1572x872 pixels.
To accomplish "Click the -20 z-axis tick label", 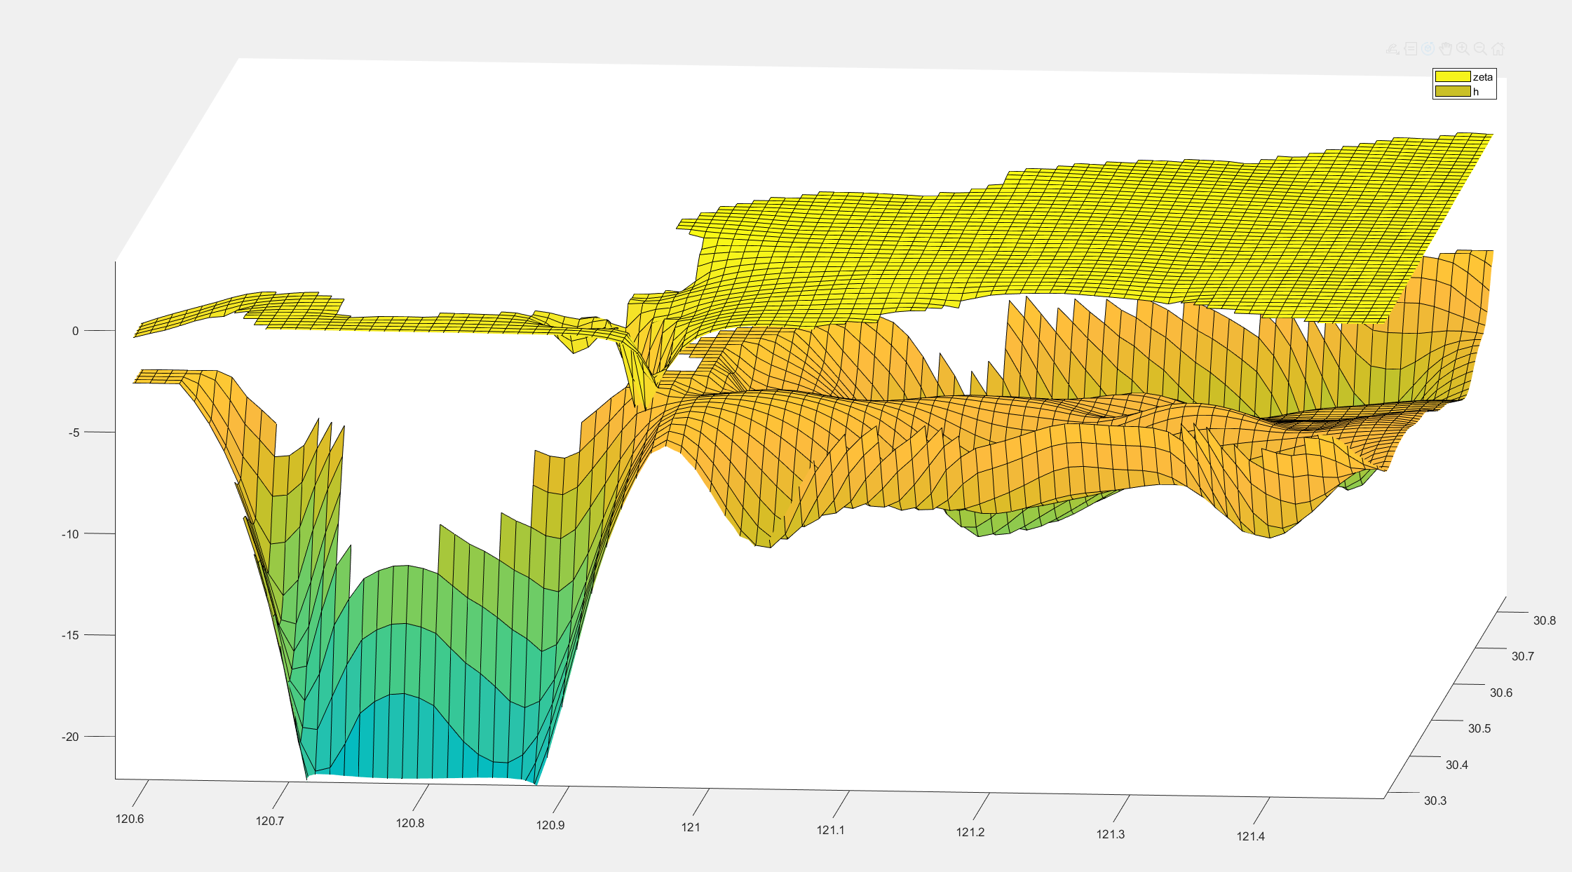I will pos(70,737).
